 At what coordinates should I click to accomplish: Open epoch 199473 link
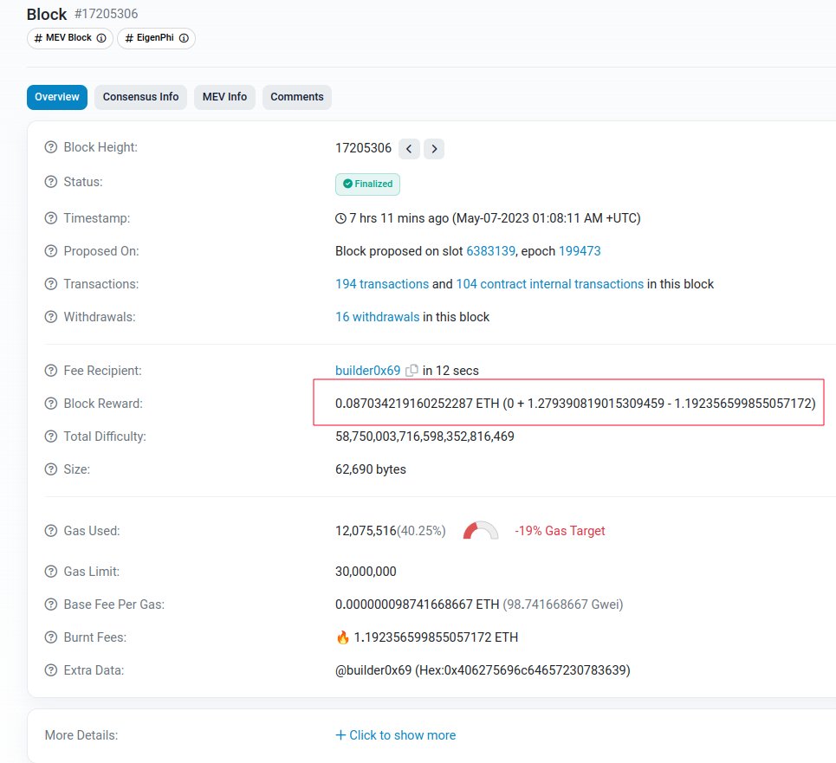click(580, 251)
